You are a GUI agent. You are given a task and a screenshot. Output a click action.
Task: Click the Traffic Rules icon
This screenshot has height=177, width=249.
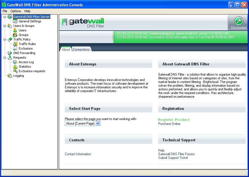pos(15,44)
